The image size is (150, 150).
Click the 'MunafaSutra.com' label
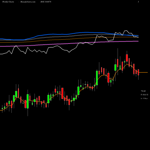pyautogui.click(x=28, y=2)
